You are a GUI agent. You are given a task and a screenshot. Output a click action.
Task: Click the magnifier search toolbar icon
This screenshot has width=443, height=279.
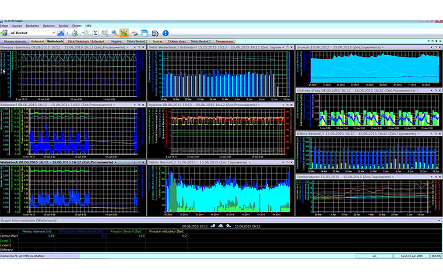click(114, 33)
